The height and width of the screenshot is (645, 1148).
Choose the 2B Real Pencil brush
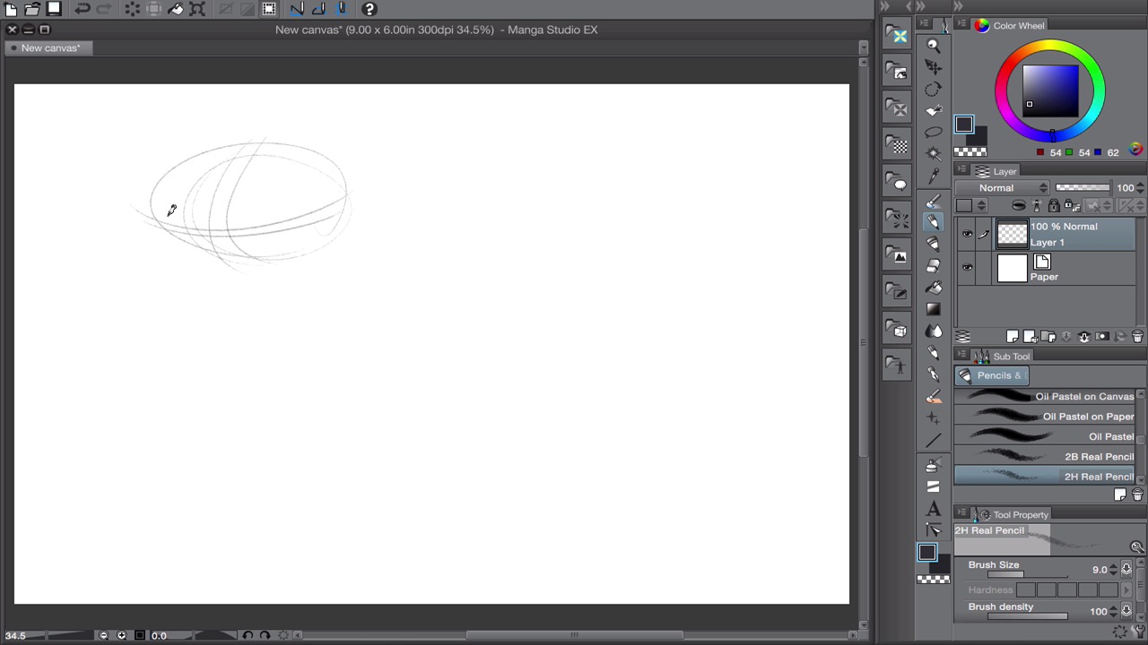(1045, 457)
